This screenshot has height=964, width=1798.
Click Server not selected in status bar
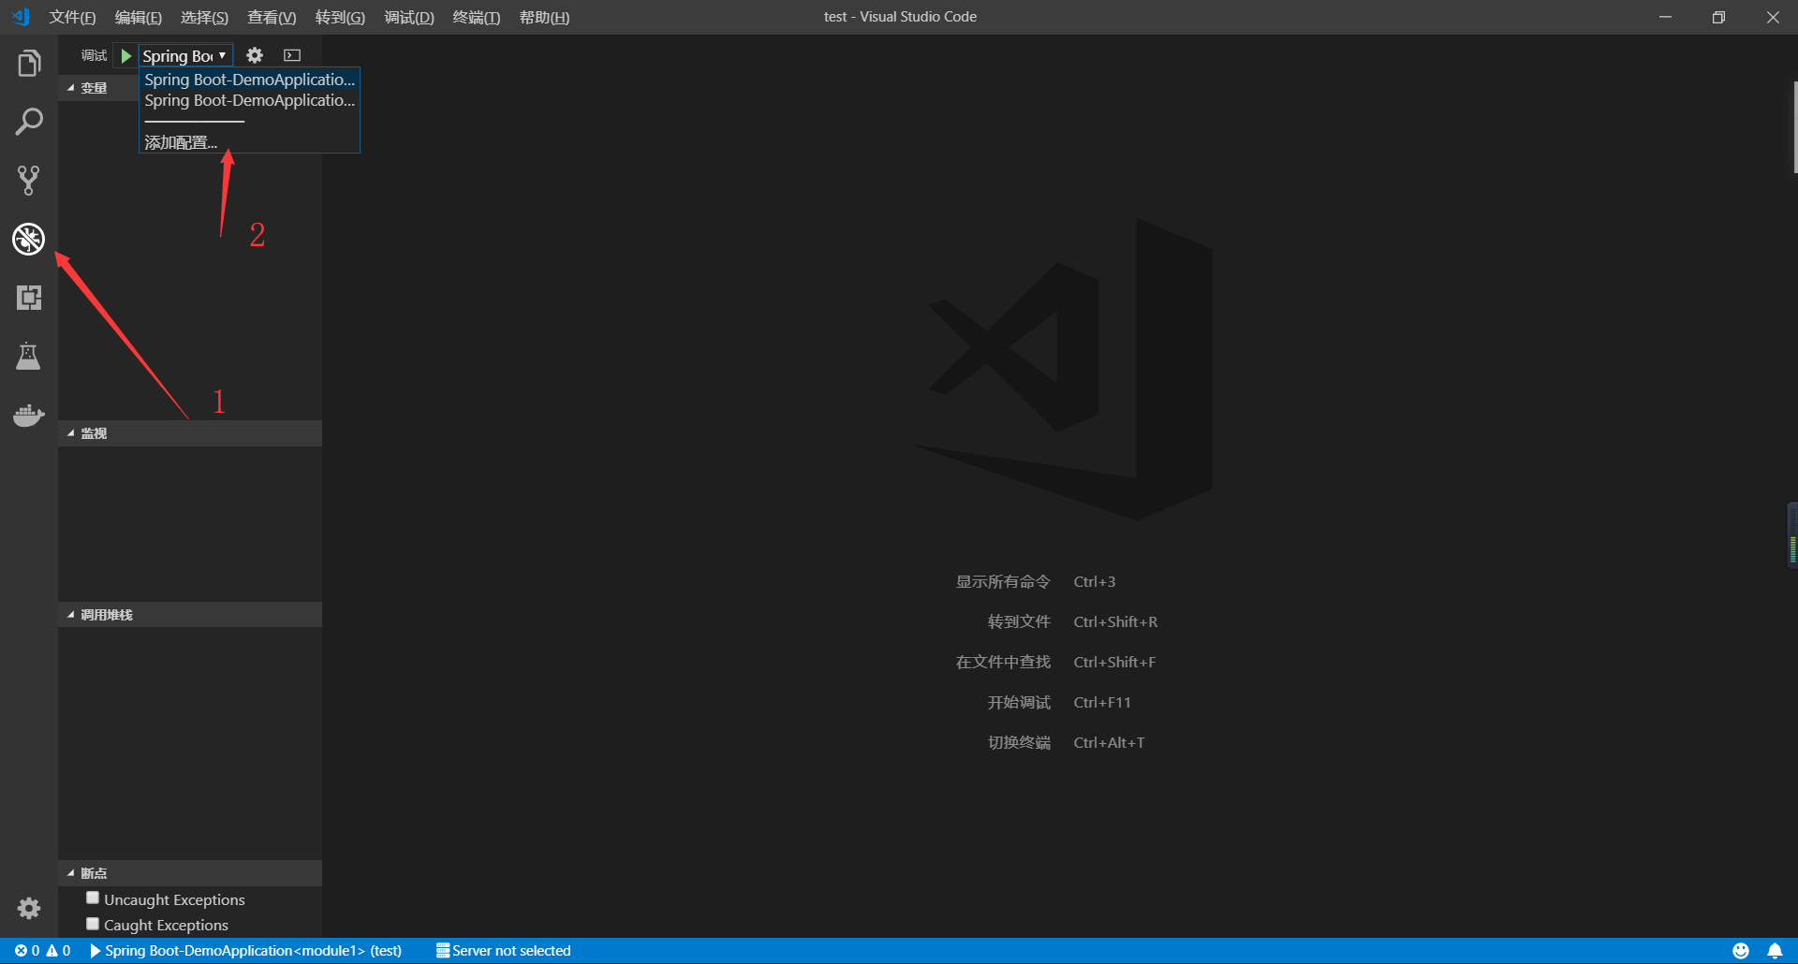[503, 950]
